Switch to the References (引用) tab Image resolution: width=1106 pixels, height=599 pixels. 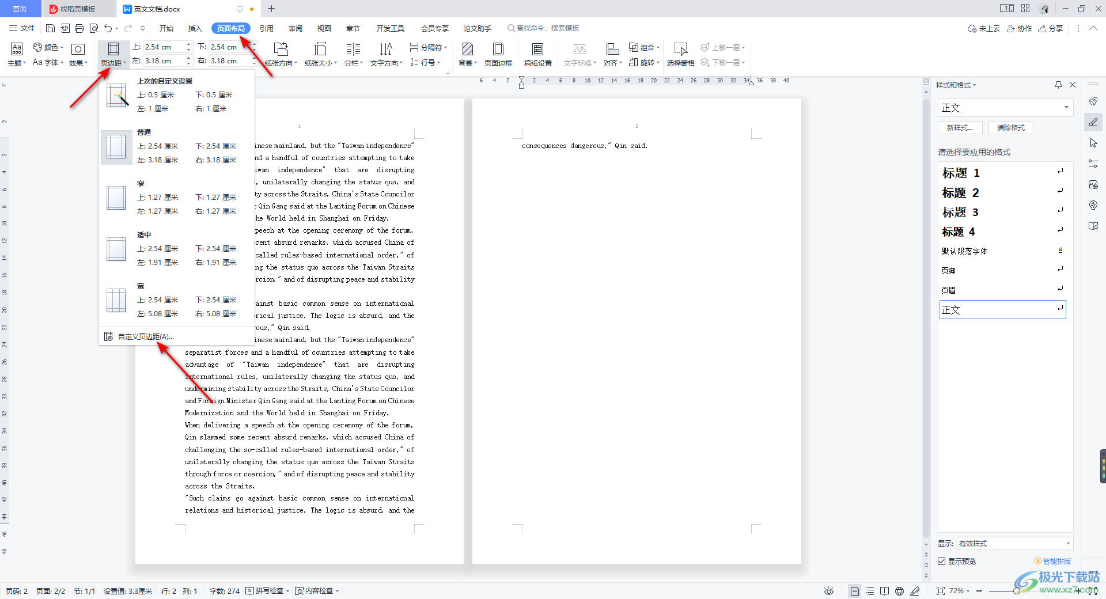tap(266, 28)
